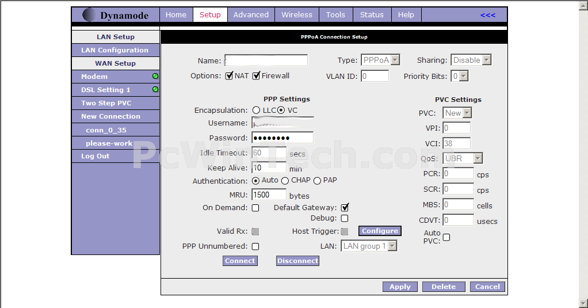
Task: Click the green status dot beside Modem
Action: pyautogui.click(x=155, y=76)
